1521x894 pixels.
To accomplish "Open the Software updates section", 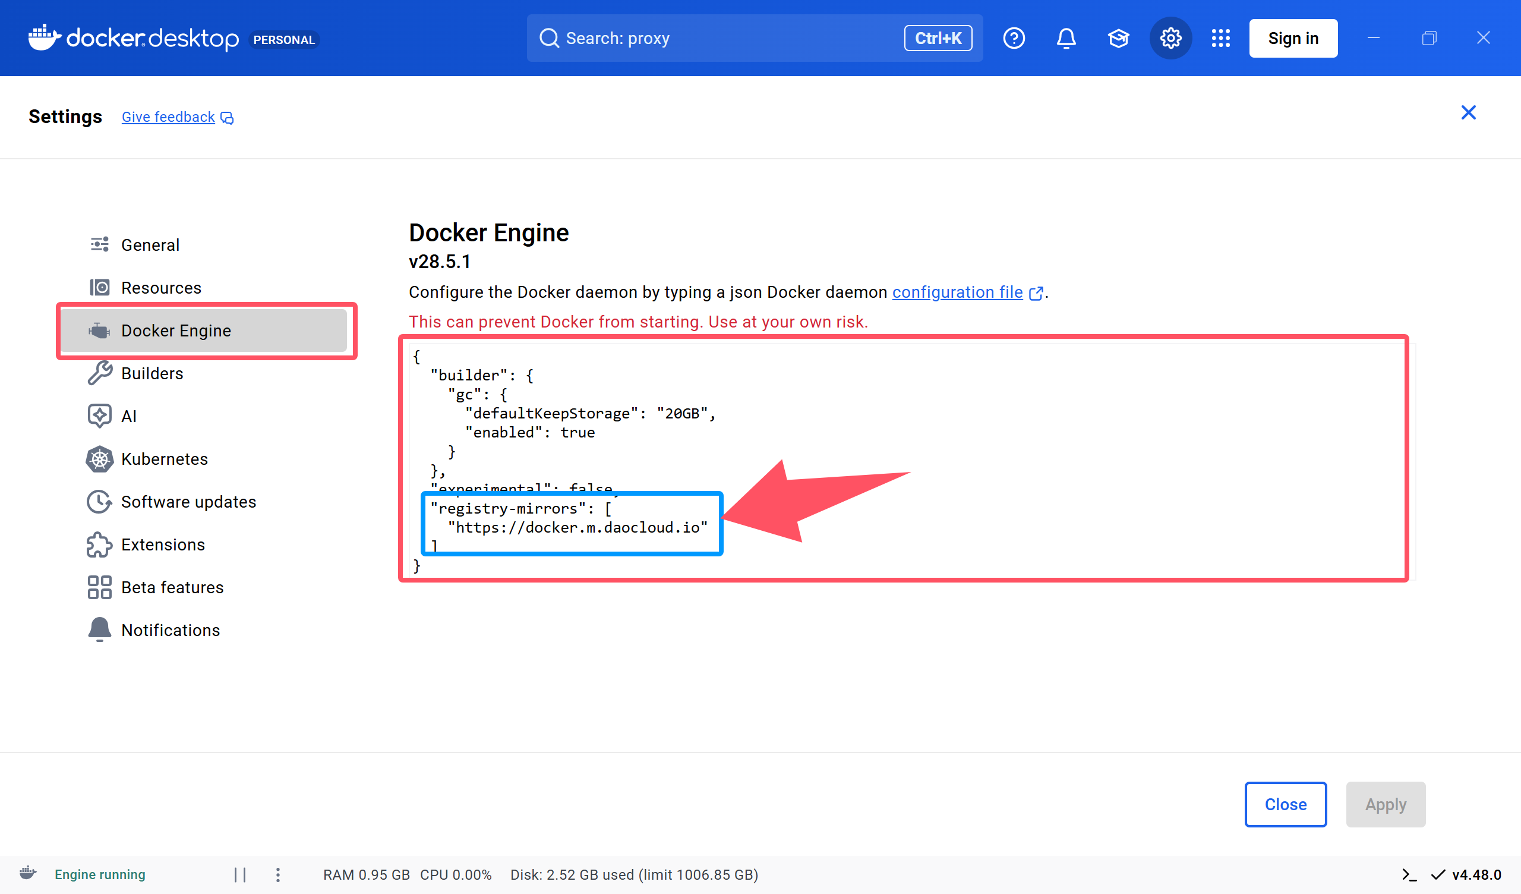I will point(188,501).
